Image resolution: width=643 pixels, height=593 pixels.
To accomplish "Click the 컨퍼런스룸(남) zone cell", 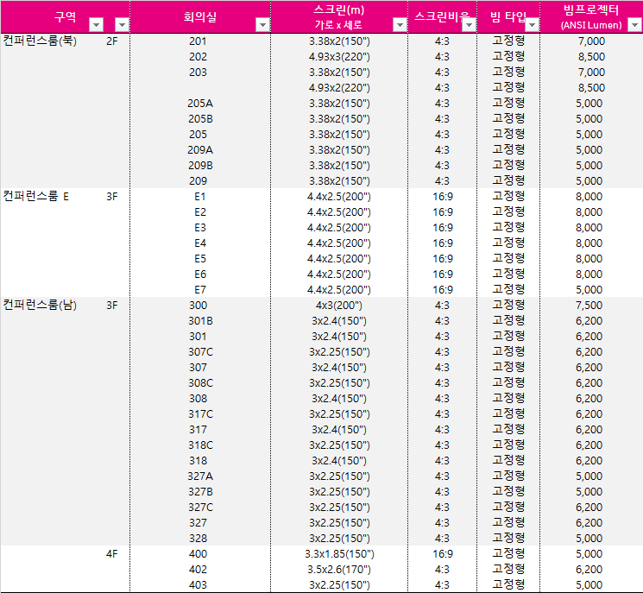I will click(x=40, y=306).
